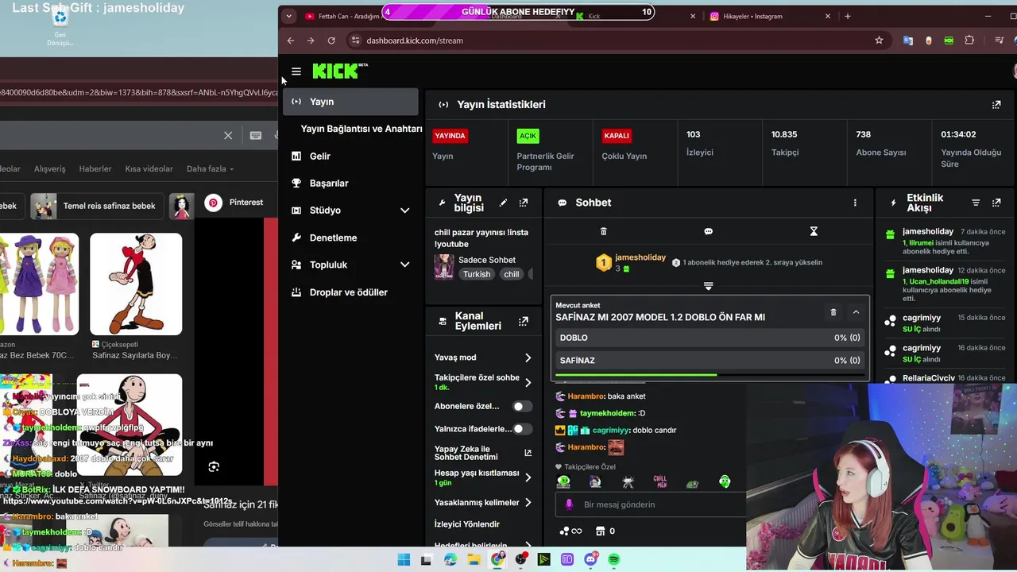1017x572 pixels.
Task: Collapse the current poll with chevron
Action: [x=856, y=312]
